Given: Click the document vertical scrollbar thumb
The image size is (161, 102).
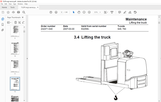Looking at the screenshot, I should (159, 23).
